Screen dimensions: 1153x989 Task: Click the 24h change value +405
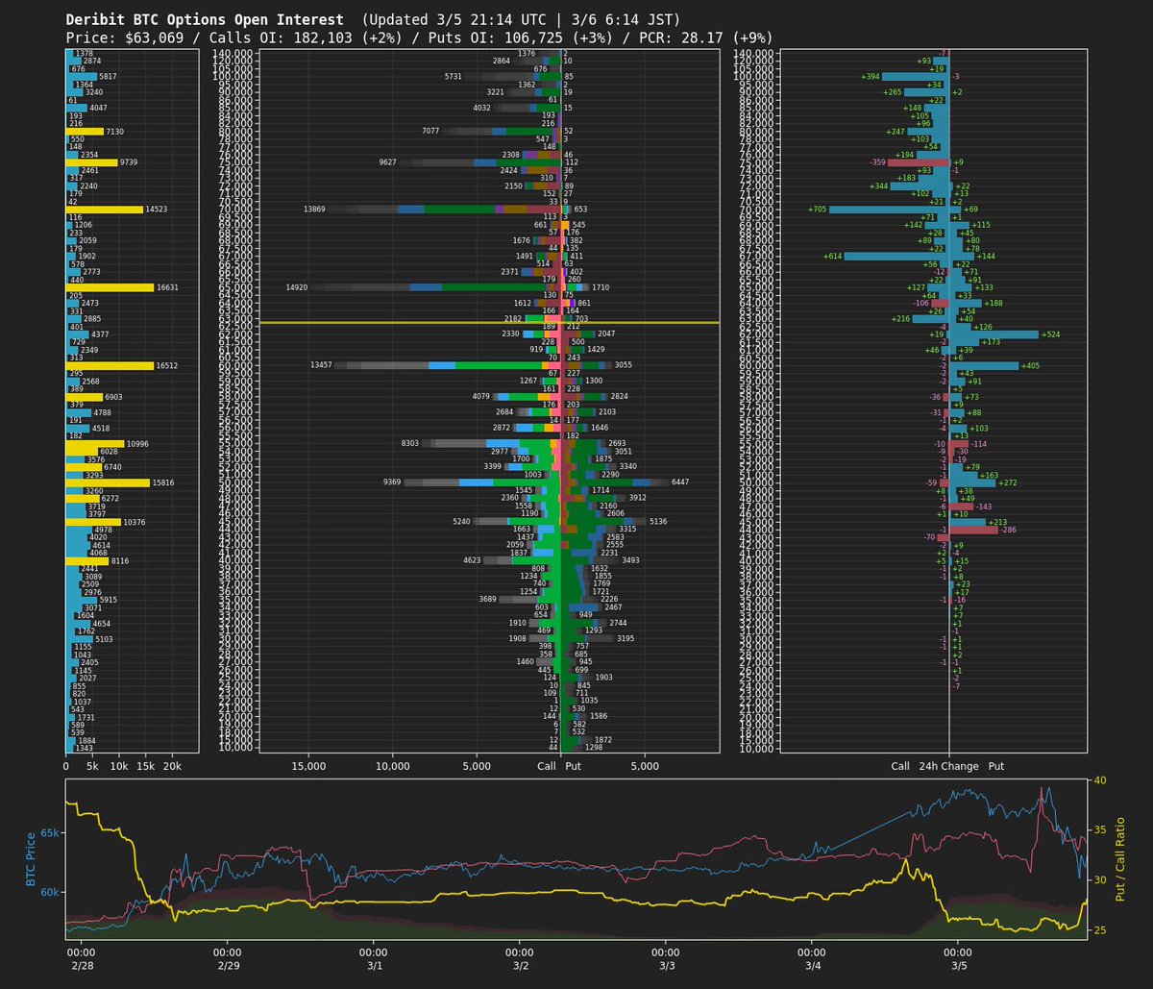point(1030,365)
